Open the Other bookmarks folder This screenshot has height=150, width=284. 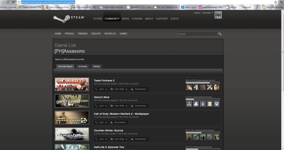click(273, 7)
